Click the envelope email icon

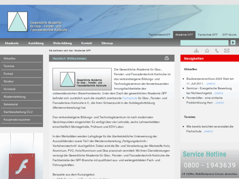227,51
